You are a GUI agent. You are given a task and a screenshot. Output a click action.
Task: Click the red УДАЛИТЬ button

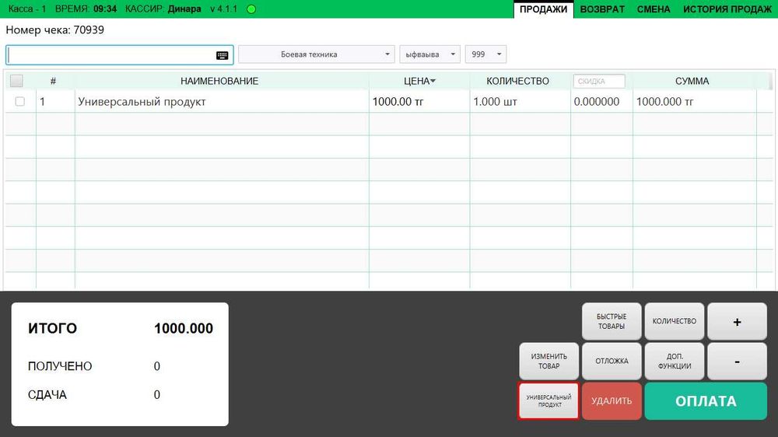point(612,400)
